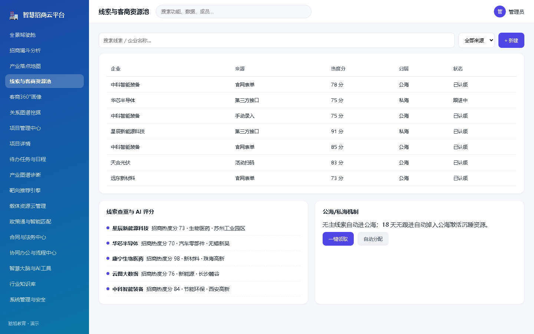This screenshot has width=534, height=334.
Task: Open 待办任务与日程
Action: pos(44,159)
